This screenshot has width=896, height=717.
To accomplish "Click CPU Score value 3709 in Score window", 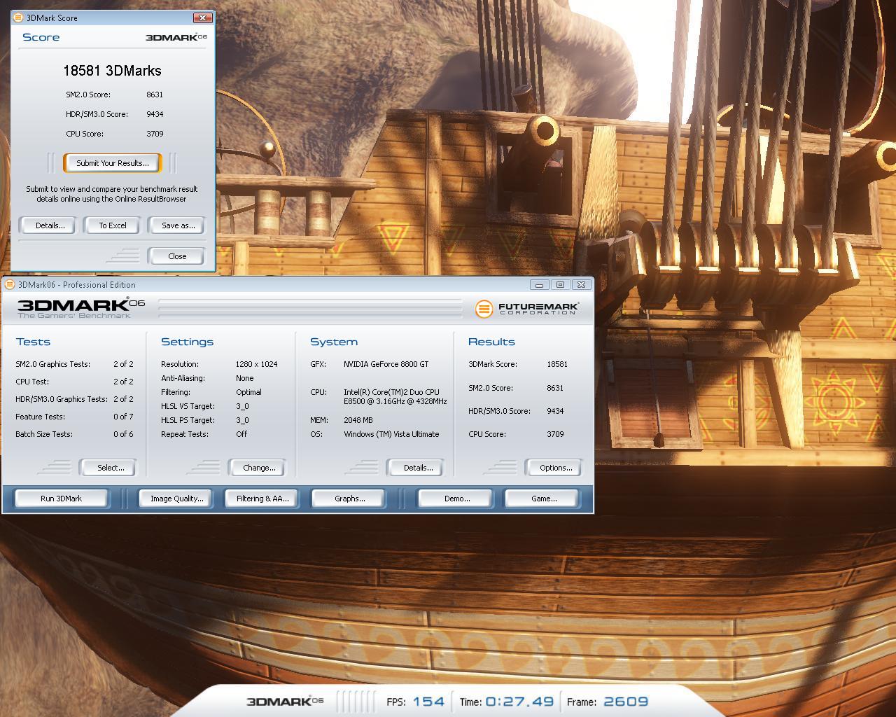I will 155,134.
